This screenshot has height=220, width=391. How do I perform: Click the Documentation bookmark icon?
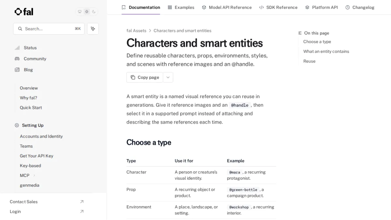coord(123,7)
